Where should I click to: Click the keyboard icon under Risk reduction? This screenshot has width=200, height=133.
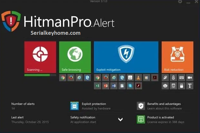[181, 78]
